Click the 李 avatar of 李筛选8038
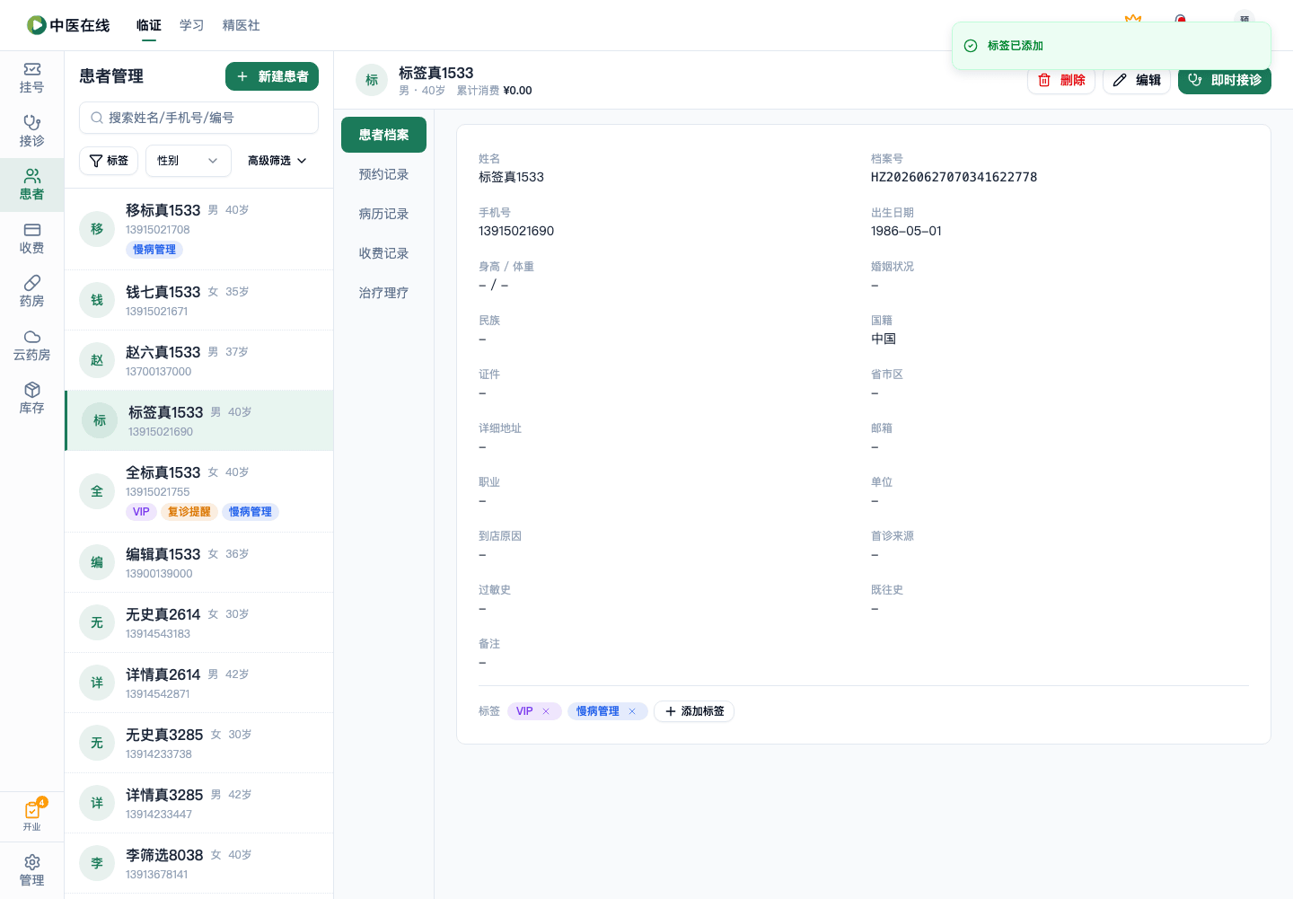Viewport: 1293px width, 899px height. (x=97, y=863)
